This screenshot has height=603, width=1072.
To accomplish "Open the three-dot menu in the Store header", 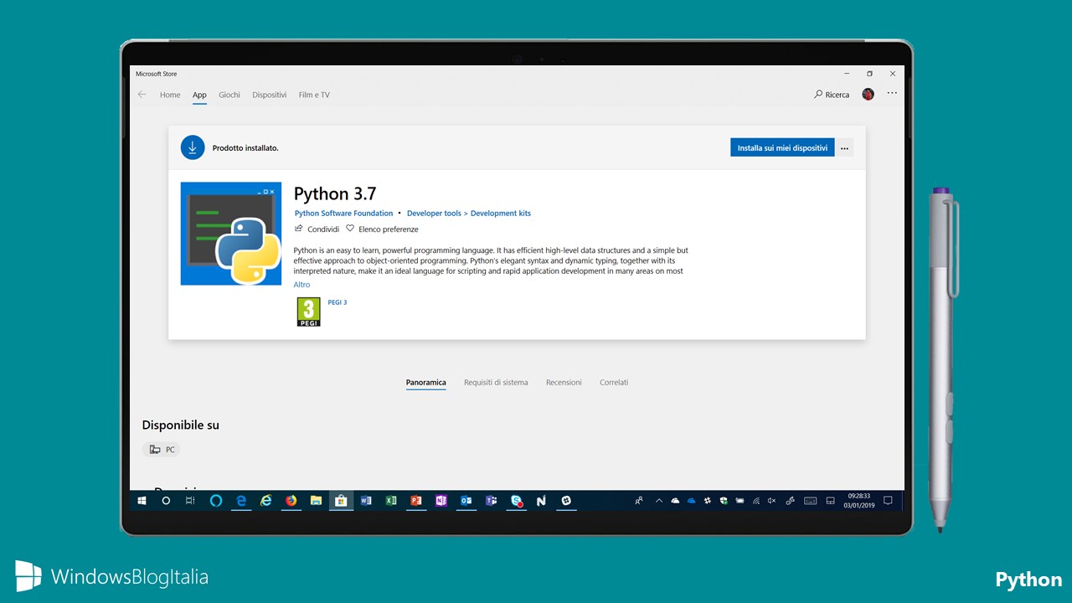I will pos(892,94).
